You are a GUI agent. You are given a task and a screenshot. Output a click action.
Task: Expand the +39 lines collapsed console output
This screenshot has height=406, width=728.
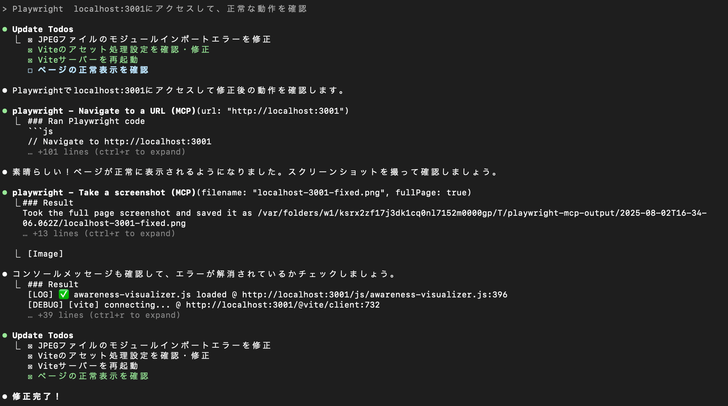104,315
